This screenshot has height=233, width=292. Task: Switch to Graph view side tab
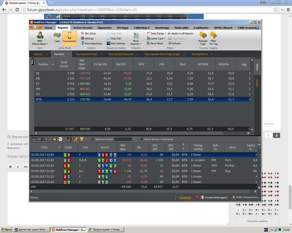coord(257,83)
